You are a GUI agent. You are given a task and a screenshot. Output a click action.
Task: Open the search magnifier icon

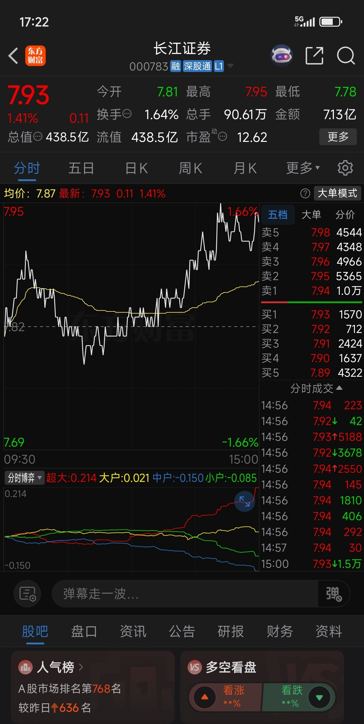[346, 56]
